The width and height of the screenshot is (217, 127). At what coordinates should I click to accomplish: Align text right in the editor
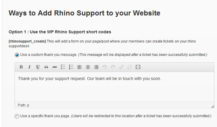pyautogui.click(x=96, y=67)
